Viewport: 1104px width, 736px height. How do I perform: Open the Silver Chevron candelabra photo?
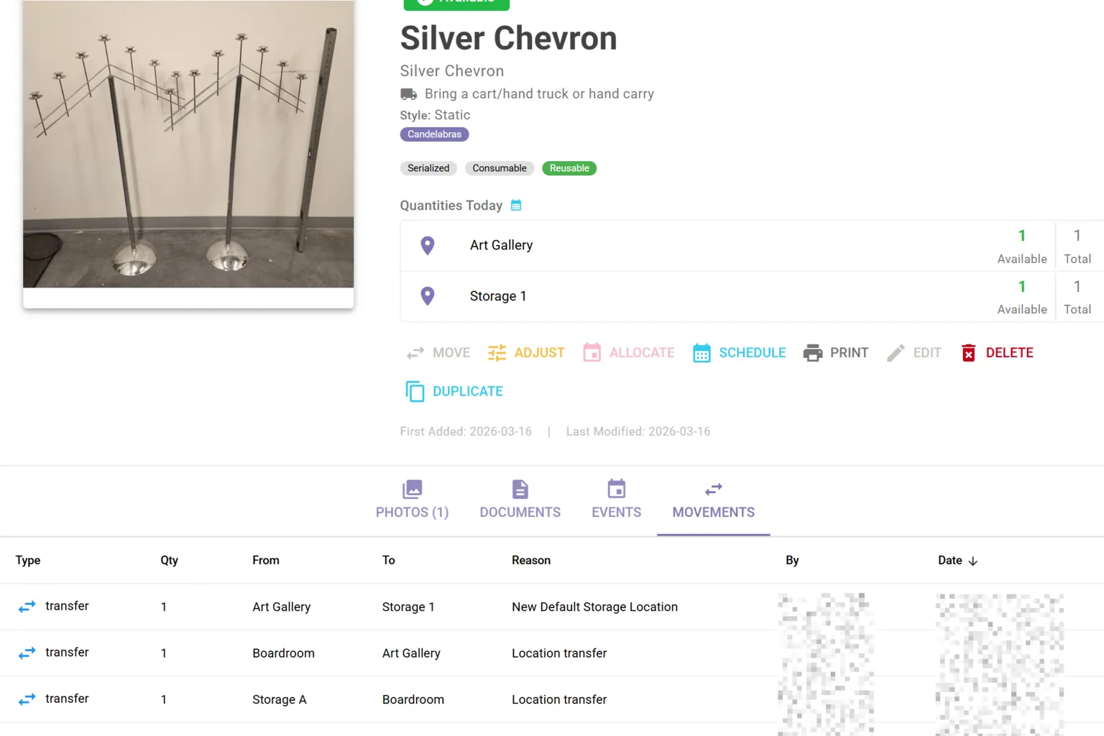tap(188, 144)
